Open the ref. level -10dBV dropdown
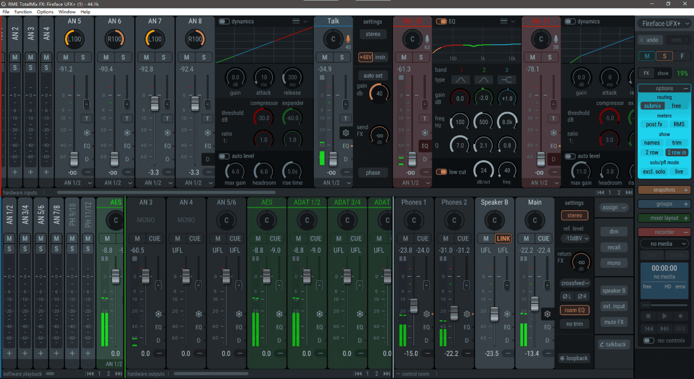This screenshot has height=379, width=694. pyautogui.click(x=575, y=238)
